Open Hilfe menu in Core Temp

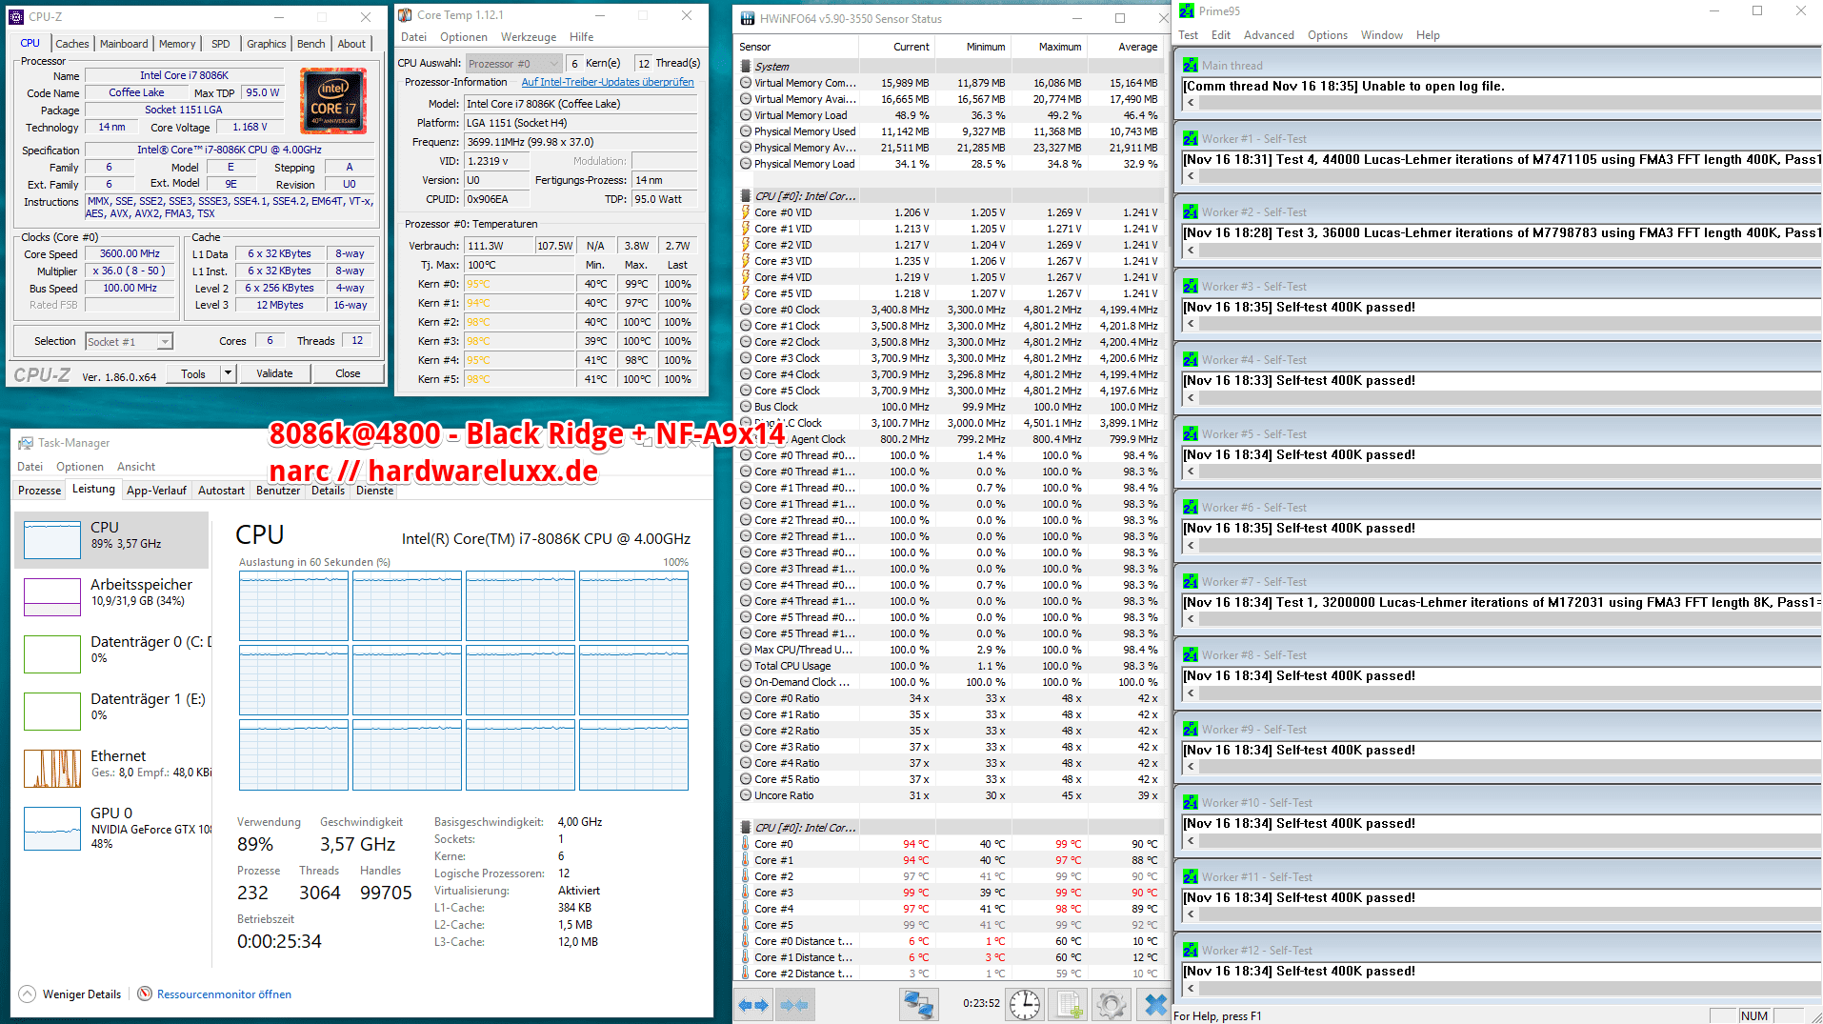tap(581, 37)
